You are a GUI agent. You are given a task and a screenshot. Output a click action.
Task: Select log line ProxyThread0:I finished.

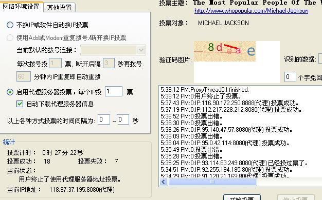205,90
